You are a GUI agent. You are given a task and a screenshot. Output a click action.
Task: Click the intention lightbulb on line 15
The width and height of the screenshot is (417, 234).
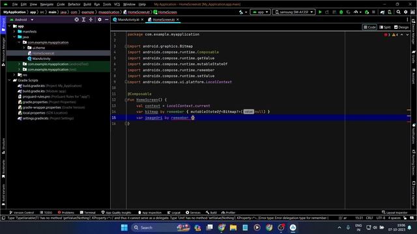coord(193,118)
